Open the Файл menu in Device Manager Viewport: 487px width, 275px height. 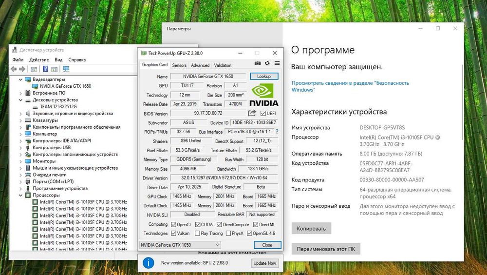click(18, 59)
